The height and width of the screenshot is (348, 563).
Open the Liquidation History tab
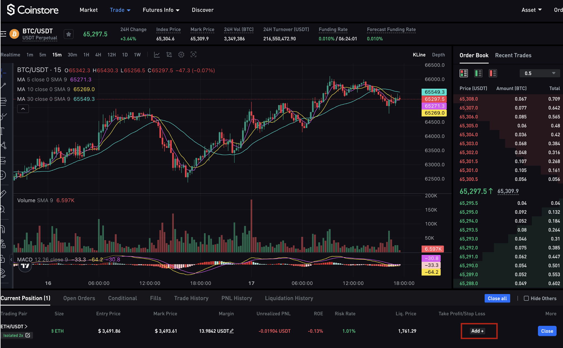click(289, 298)
